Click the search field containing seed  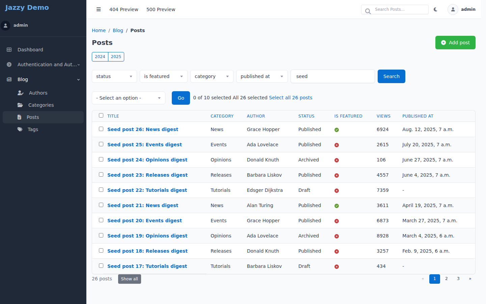point(333,76)
